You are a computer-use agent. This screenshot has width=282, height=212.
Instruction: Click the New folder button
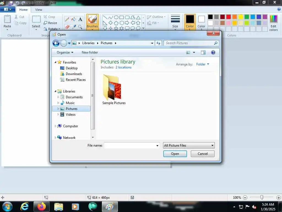pyautogui.click(x=90, y=52)
